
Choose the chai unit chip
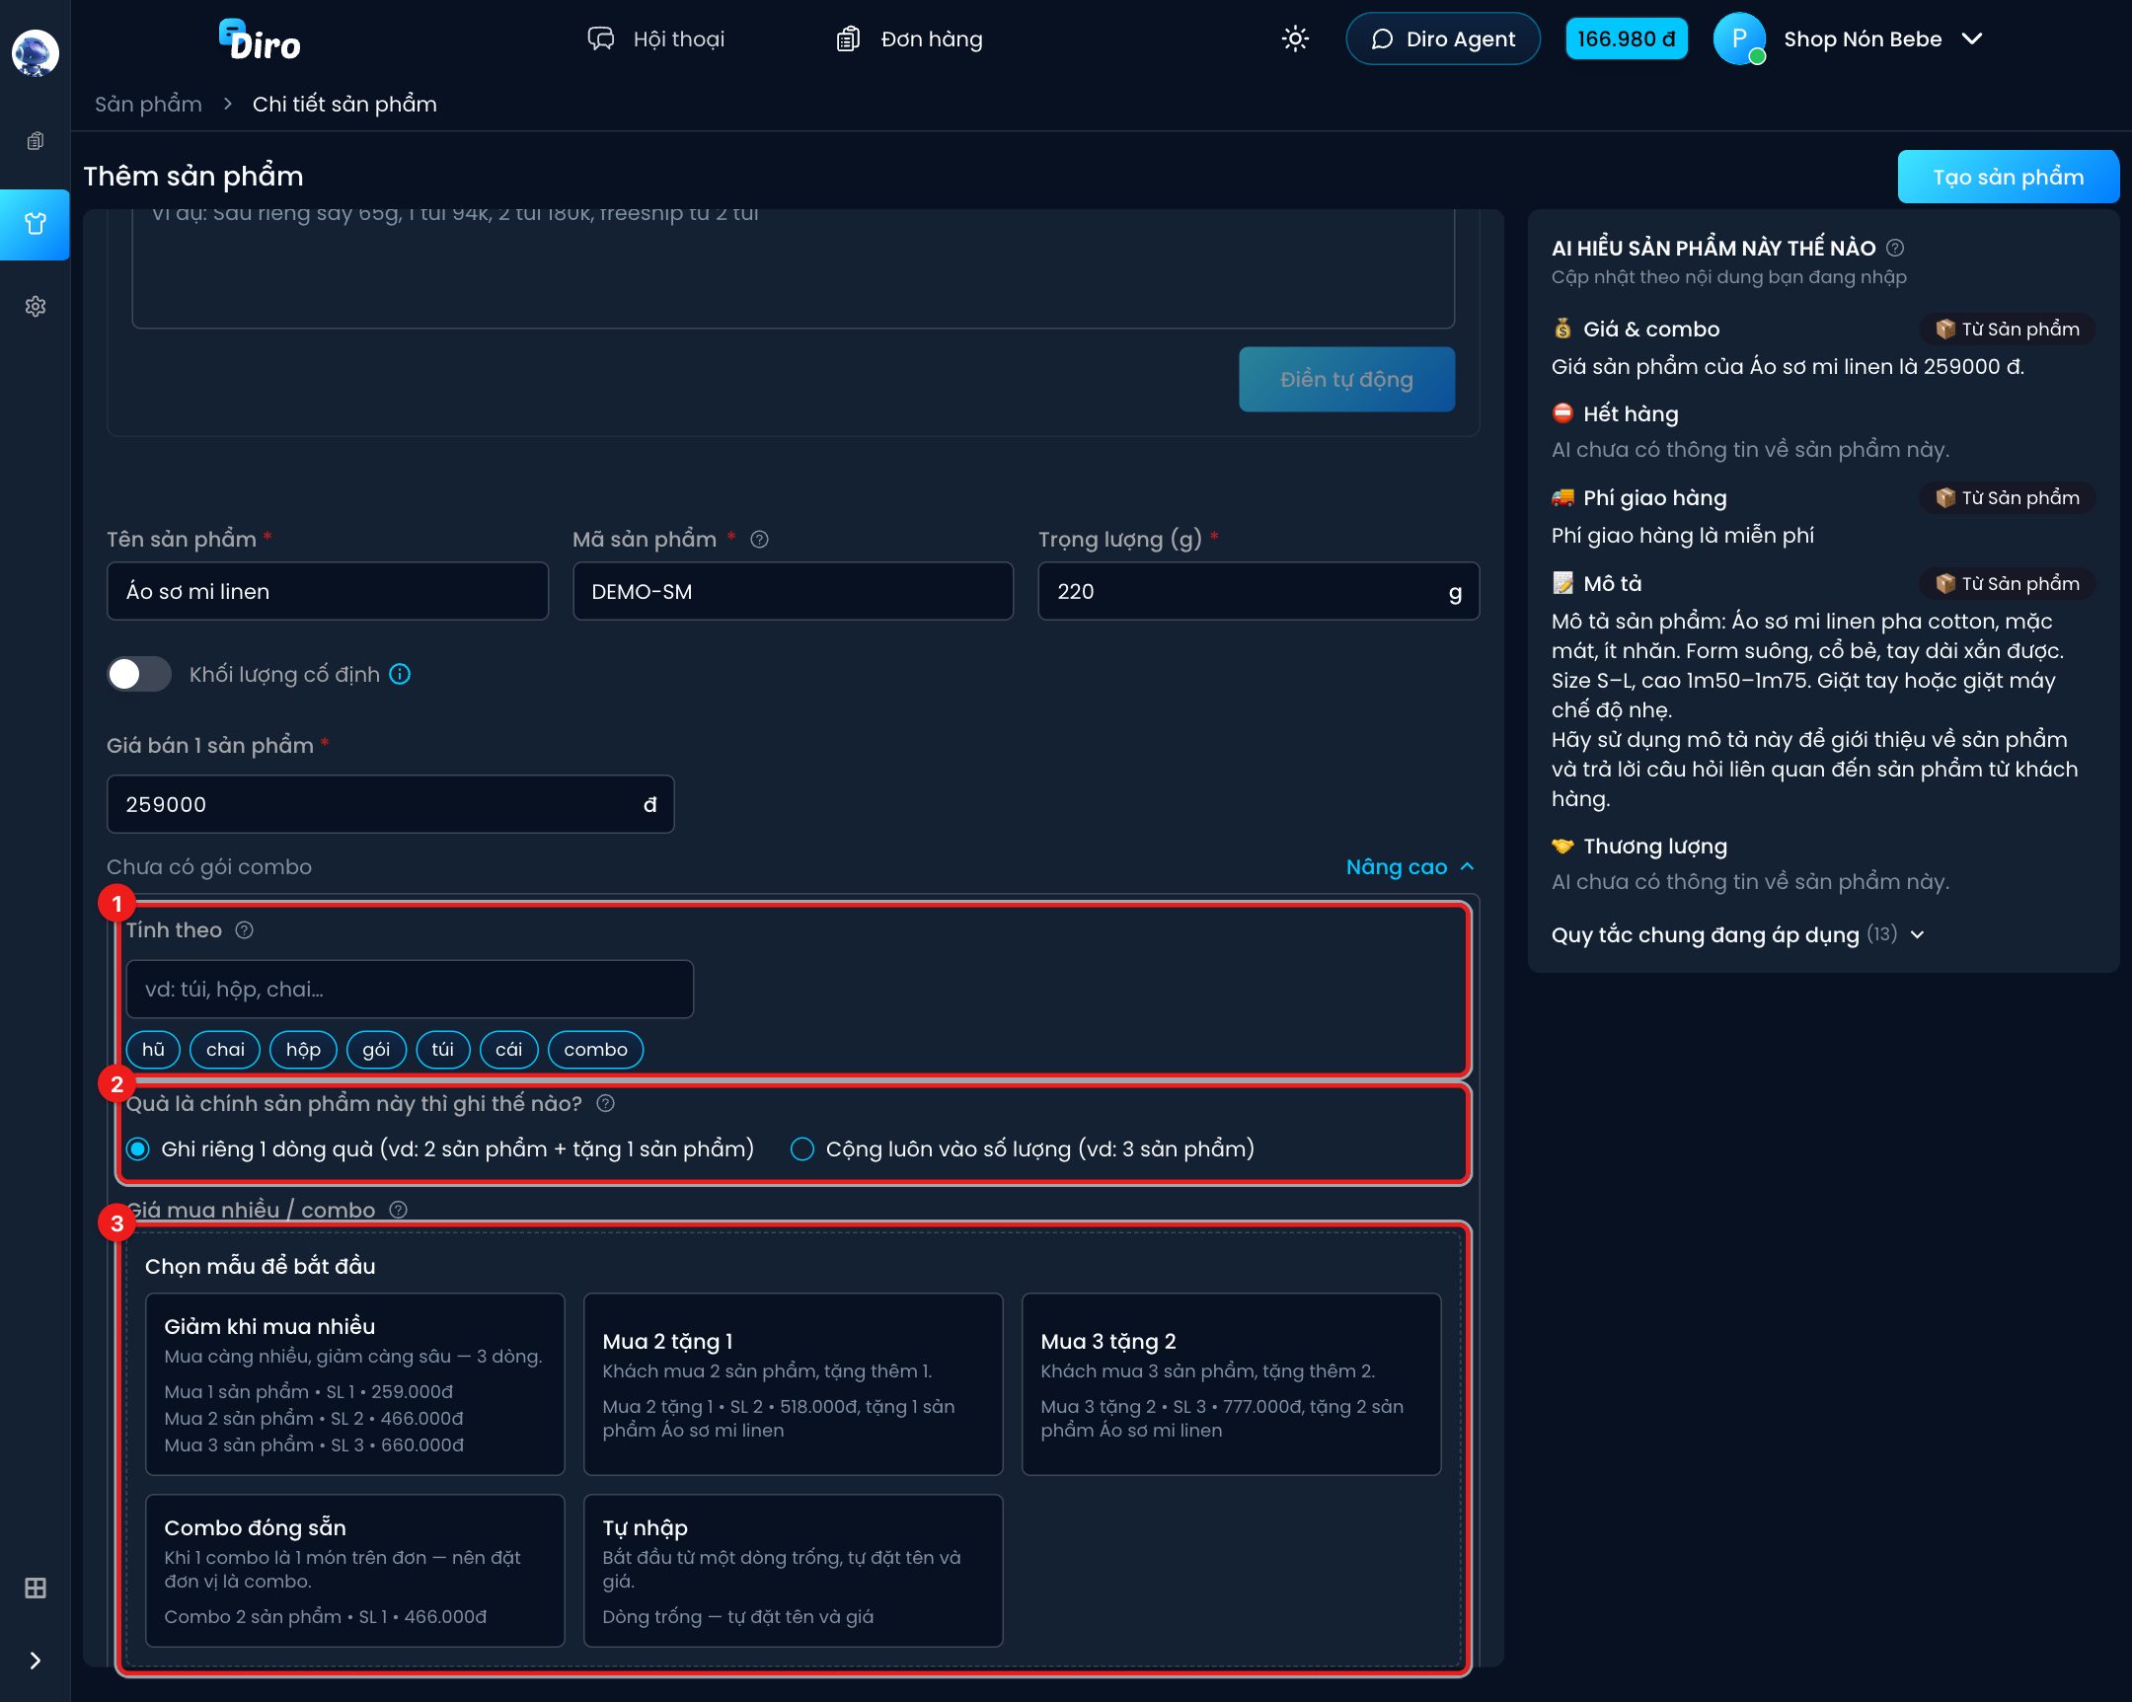pos(225,1050)
